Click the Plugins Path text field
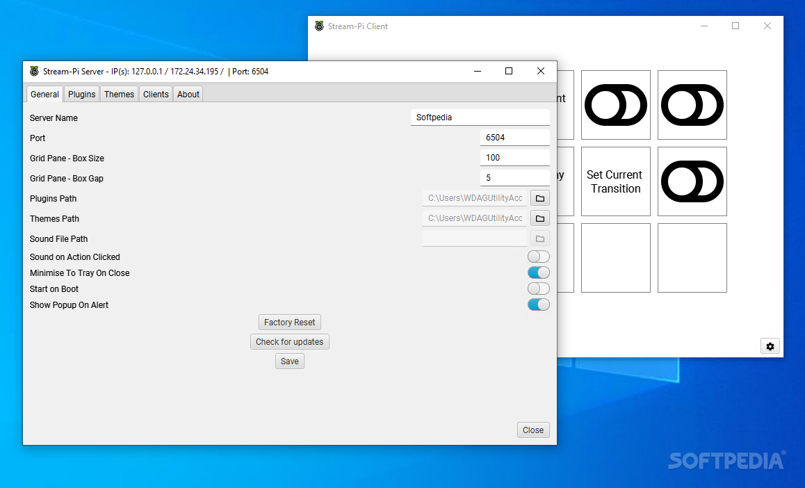 (475, 198)
